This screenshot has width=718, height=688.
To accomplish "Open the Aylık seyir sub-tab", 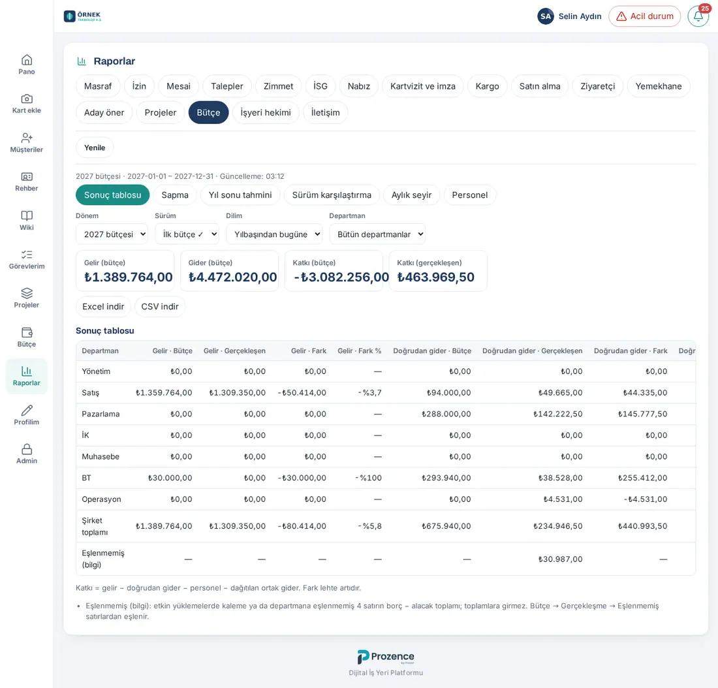I will tap(412, 195).
